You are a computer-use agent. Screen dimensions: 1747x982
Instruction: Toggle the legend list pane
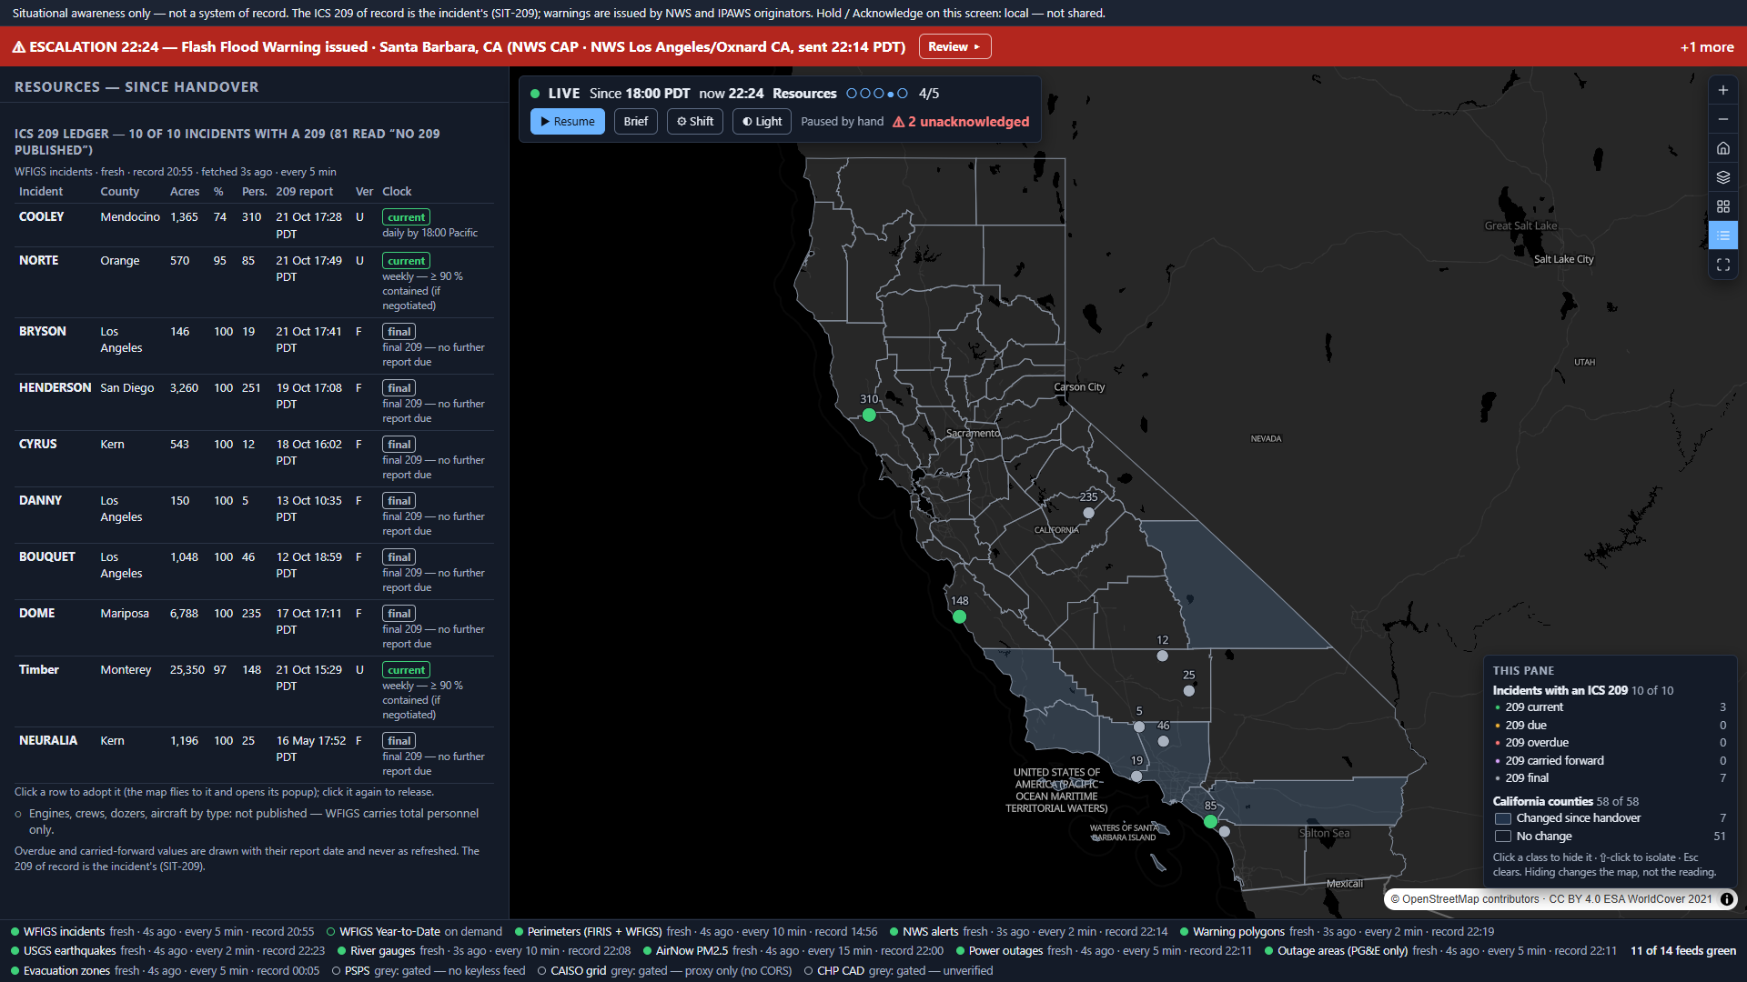(1722, 235)
